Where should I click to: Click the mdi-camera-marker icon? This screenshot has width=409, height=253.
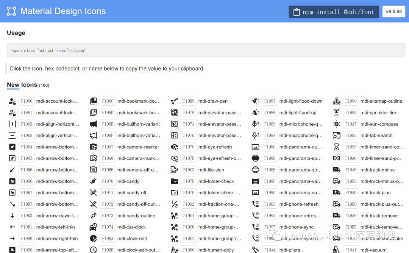[x=94, y=147]
